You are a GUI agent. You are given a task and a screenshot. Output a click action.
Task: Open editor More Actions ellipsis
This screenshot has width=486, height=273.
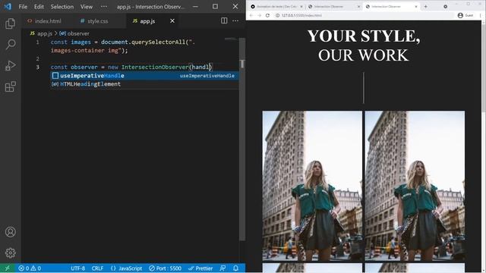[235, 20]
